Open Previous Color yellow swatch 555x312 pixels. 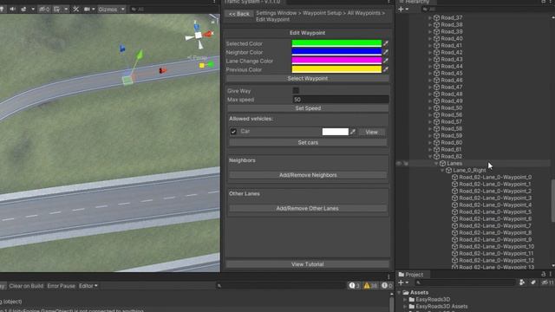coord(336,69)
